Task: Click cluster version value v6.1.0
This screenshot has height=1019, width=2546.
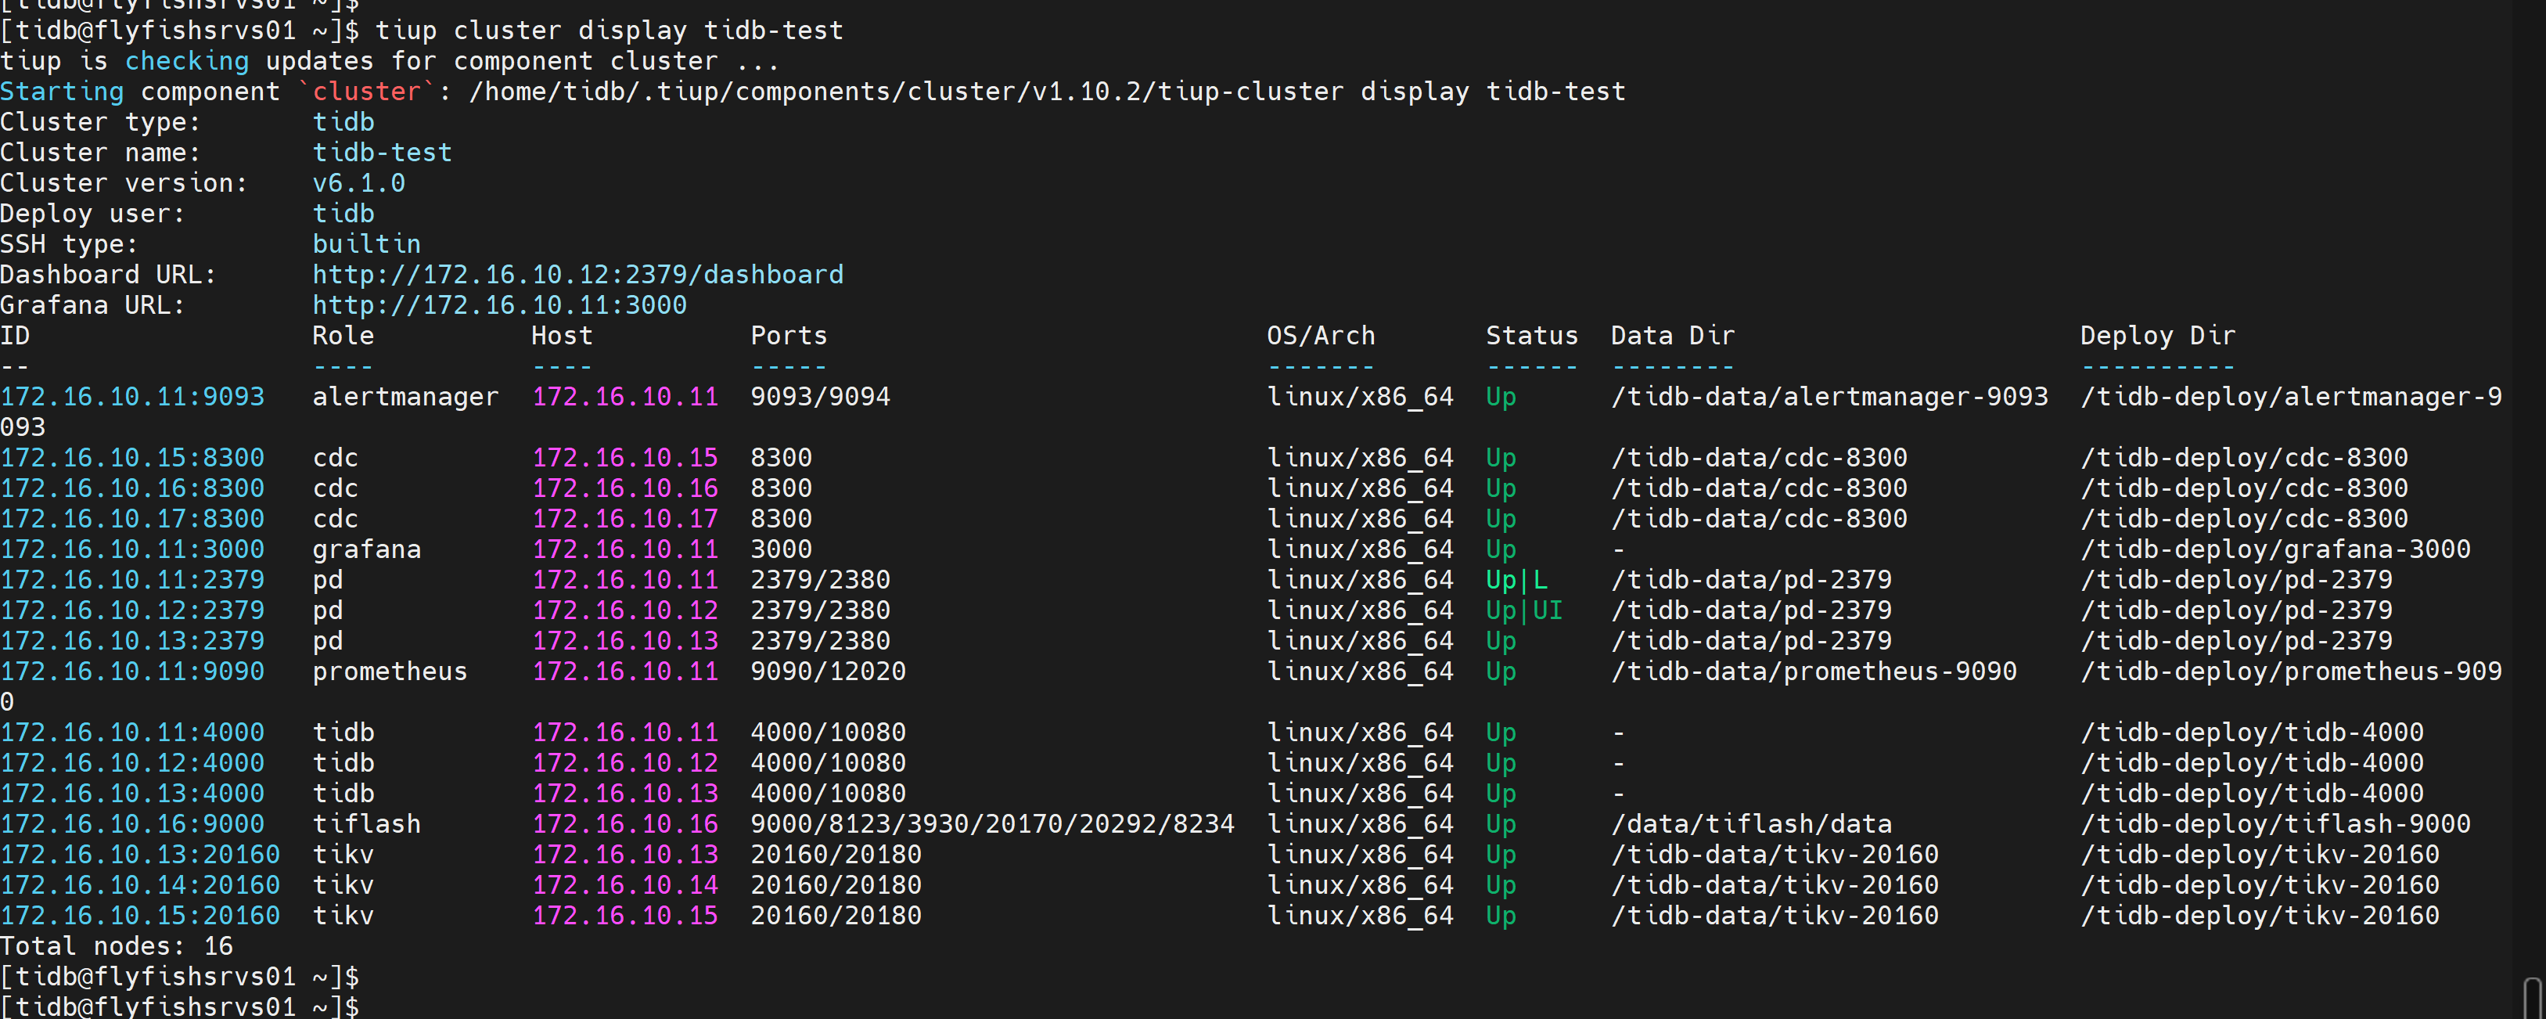Action: click(x=359, y=183)
